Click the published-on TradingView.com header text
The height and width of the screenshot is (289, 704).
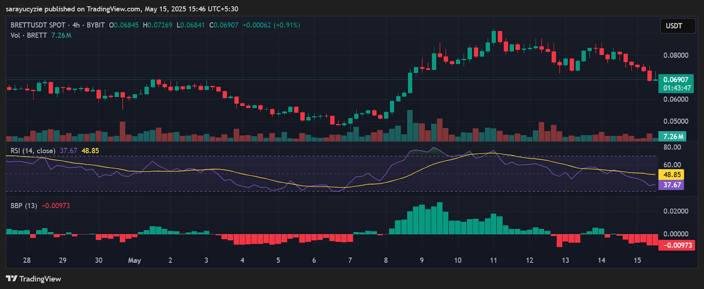[122, 9]
